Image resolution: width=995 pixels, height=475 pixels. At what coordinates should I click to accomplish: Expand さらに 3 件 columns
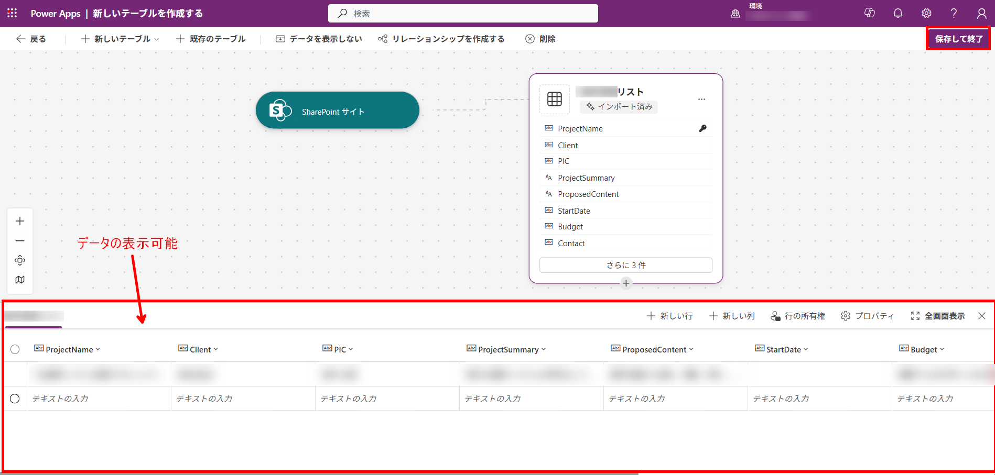coord(626,265)
